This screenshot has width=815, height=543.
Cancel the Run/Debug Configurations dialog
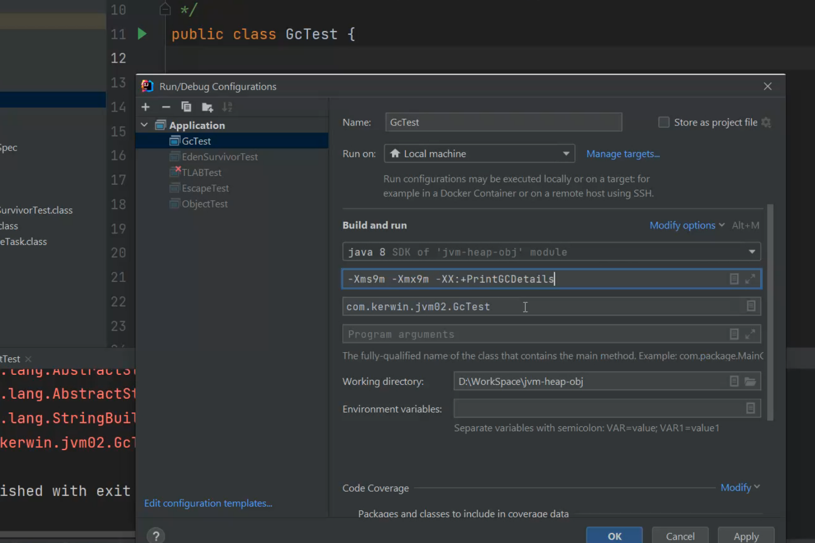[680, 536]
